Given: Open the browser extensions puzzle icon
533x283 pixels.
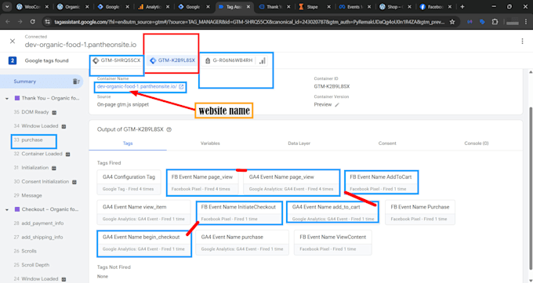Looking at the screenshot, I should click(x=495, y=22).
